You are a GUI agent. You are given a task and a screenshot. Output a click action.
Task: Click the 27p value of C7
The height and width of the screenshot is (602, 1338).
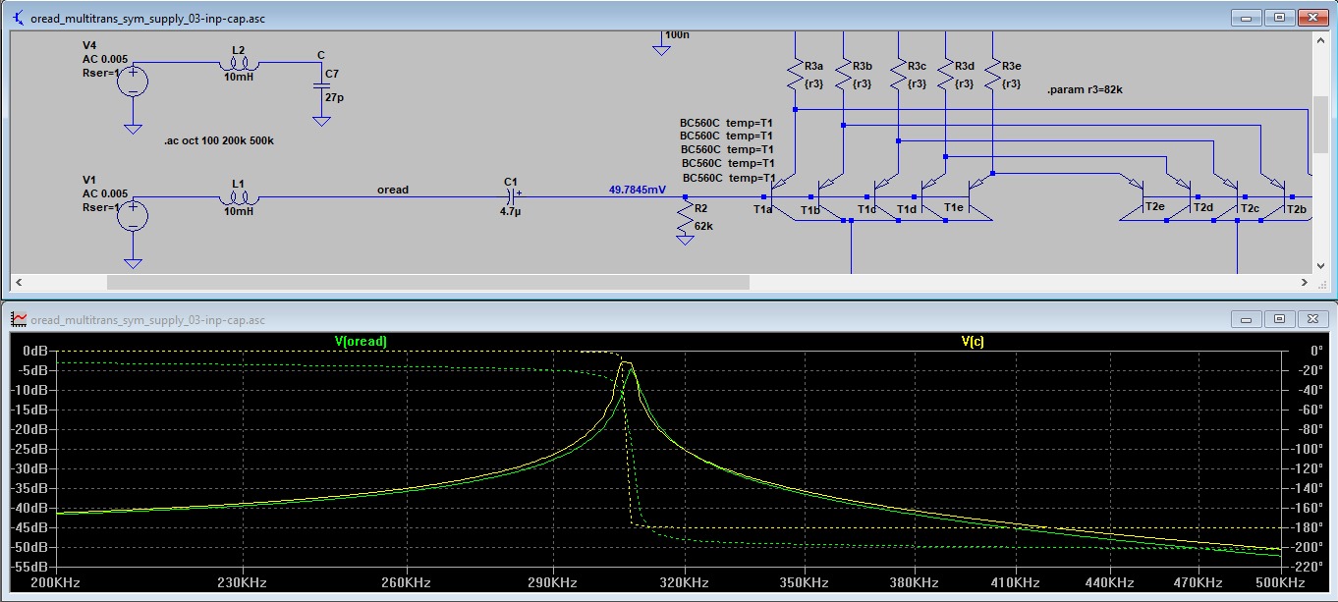[333, 98]
